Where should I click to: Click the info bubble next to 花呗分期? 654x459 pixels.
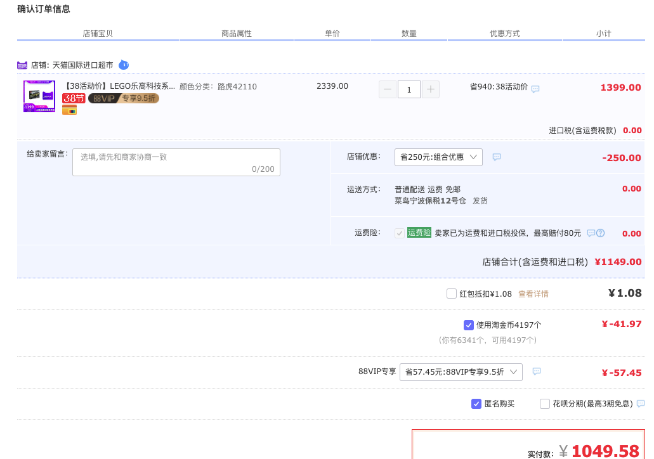(641, 403)
